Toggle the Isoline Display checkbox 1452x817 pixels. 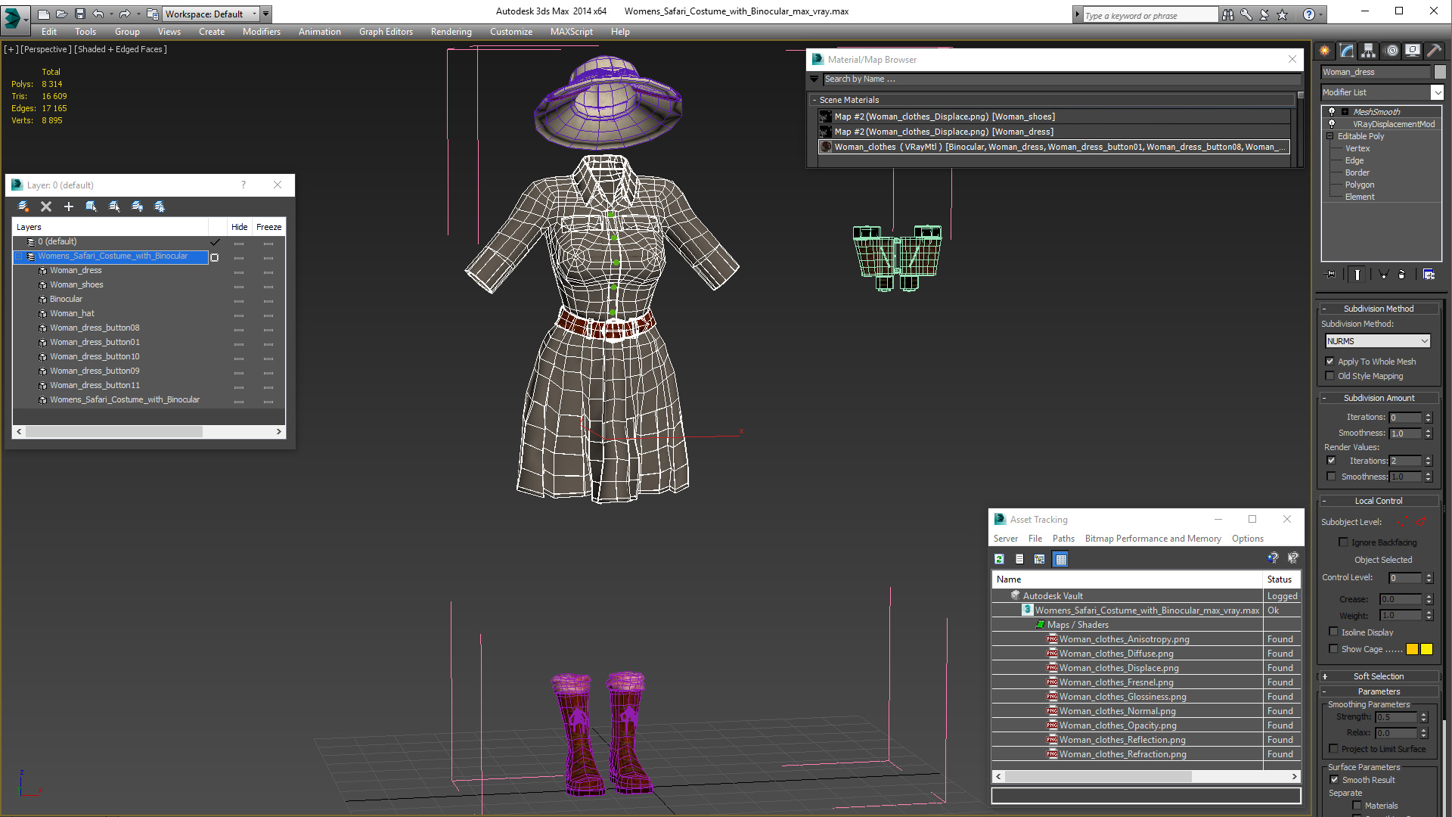click(1333, 632)
